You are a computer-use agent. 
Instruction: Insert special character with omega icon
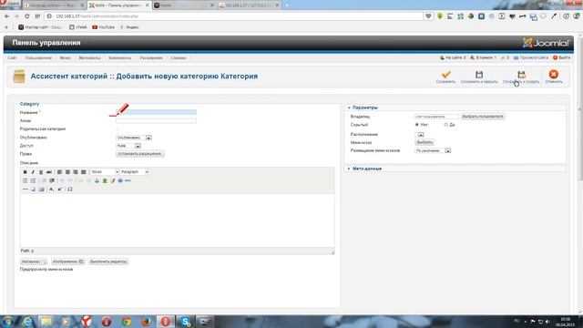70,190
